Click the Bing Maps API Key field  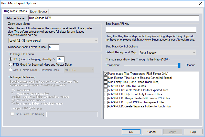coord(151,30)
